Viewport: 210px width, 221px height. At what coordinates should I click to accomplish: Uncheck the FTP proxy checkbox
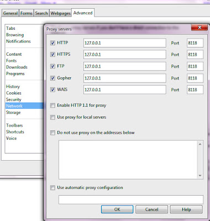pyautogui.click(x=53, y=66)
